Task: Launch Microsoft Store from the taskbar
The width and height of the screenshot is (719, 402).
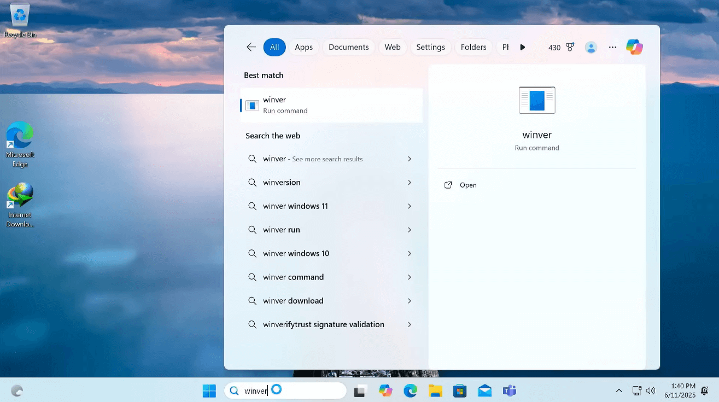Action: 460,391
